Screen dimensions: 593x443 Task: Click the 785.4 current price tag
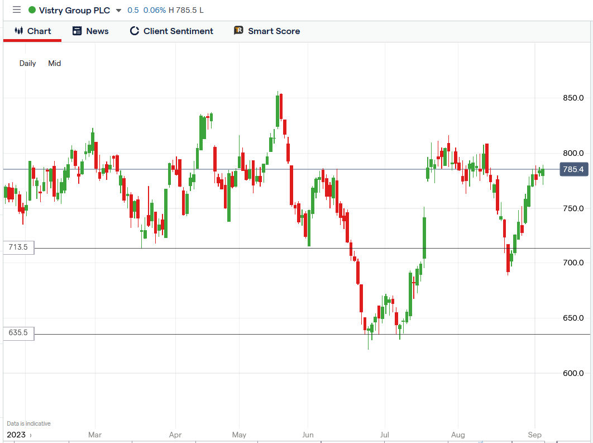[573, 169]
